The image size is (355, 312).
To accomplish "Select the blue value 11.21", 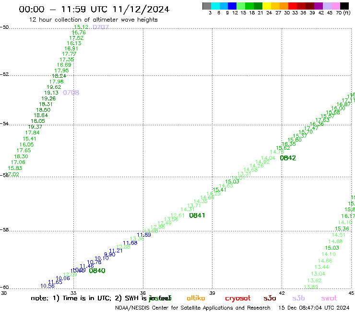I will click(x=116, y=251).
